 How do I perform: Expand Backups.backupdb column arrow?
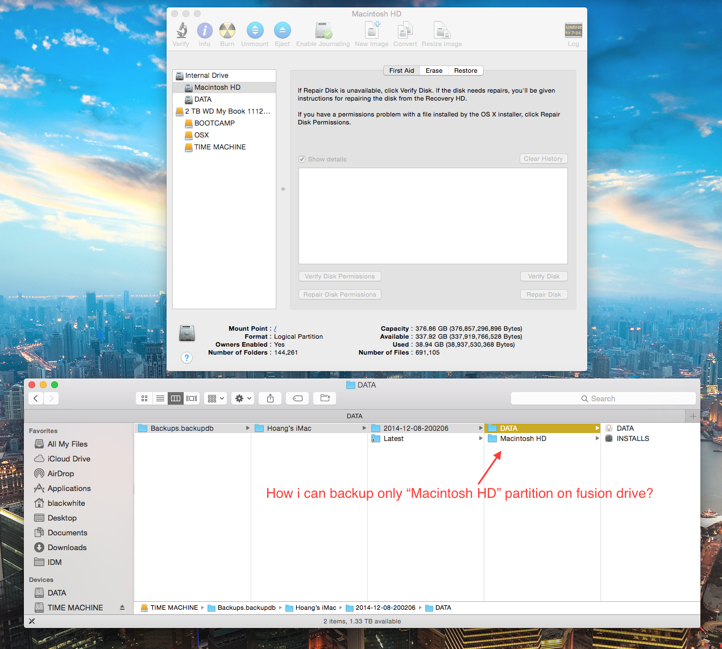click(247, 428)
